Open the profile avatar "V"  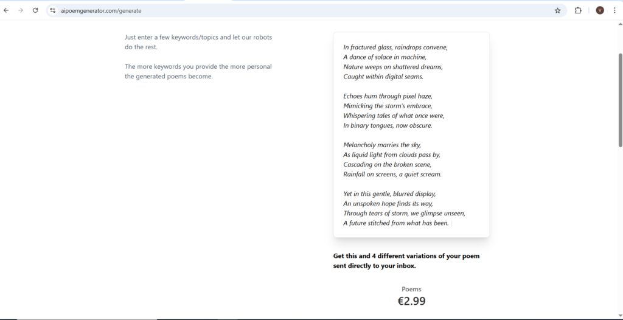[x=600, y=10]
